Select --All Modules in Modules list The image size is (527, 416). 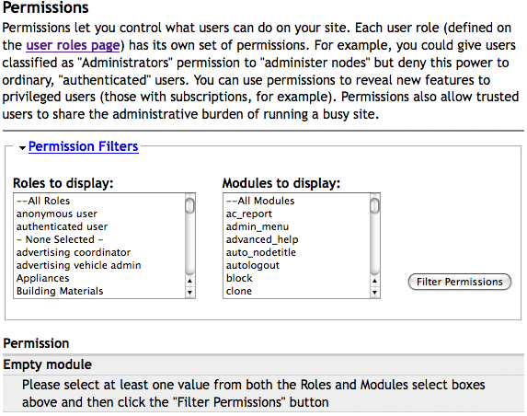point(296,201)
